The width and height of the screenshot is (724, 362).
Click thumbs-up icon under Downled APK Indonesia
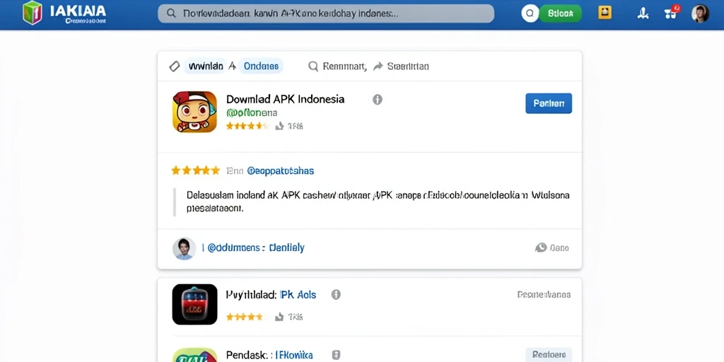(279, 126)
